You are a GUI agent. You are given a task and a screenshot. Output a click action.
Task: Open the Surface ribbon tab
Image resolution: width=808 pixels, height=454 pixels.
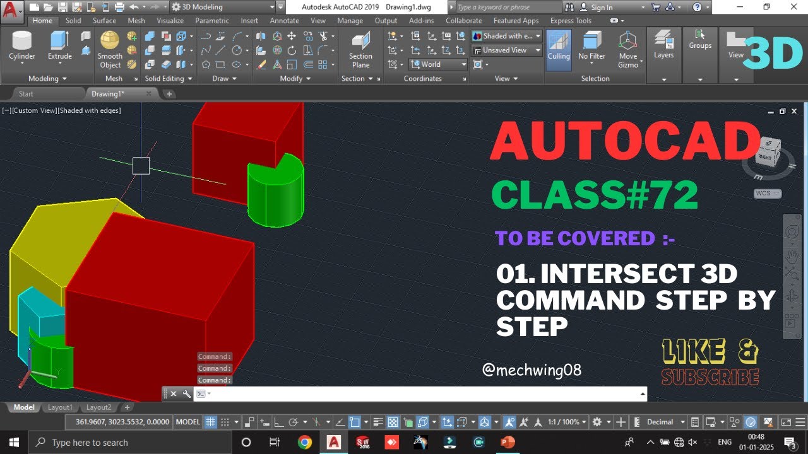click(x=104, y=20)
